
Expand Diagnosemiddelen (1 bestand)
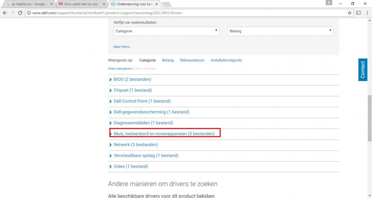[143, 123]
